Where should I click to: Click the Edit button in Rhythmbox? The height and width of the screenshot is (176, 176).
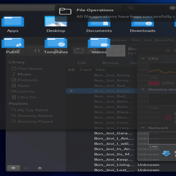click(x=82, y=63)
